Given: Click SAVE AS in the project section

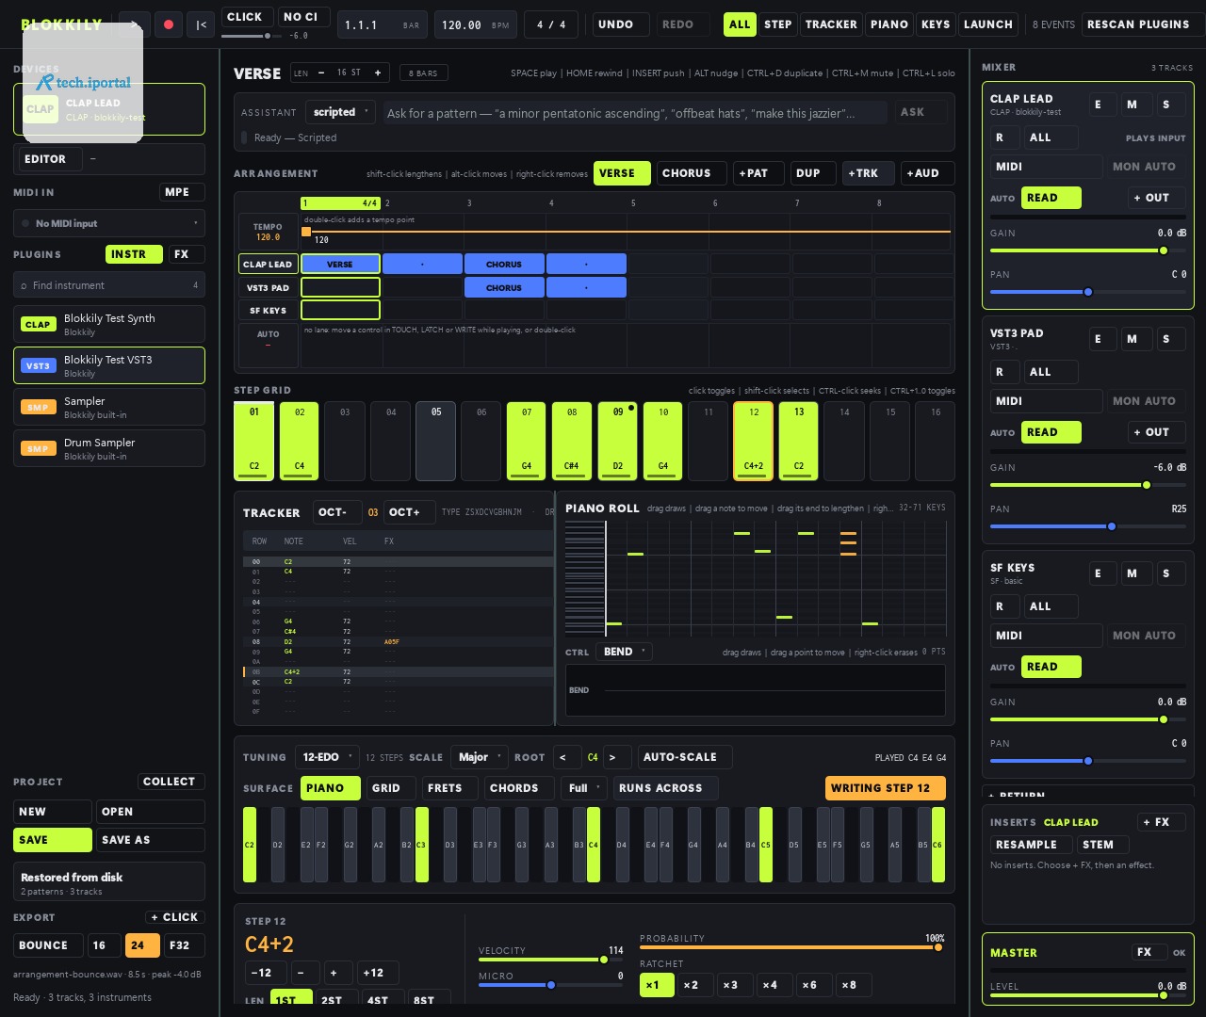Looking at the screenshot, I should [x=150, y=840].
